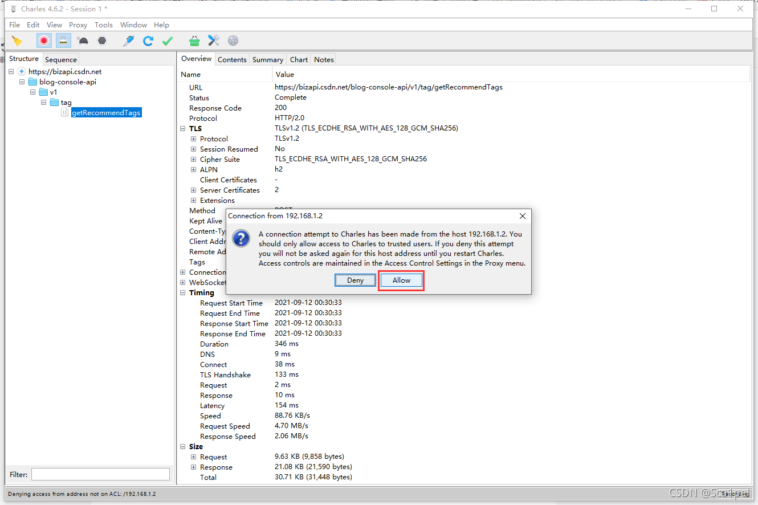Collapse the v1 folder node
This screenshot has height=505, width=758.
tap(33, 92)
